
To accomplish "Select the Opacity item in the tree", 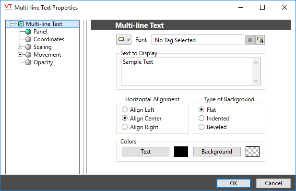I will point(43,62).
